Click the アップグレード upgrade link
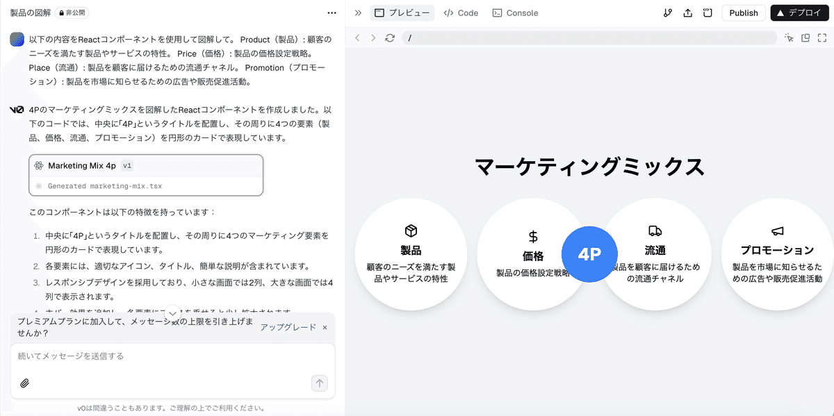This screenshot has width=834, height=416. tap(288, 327)
